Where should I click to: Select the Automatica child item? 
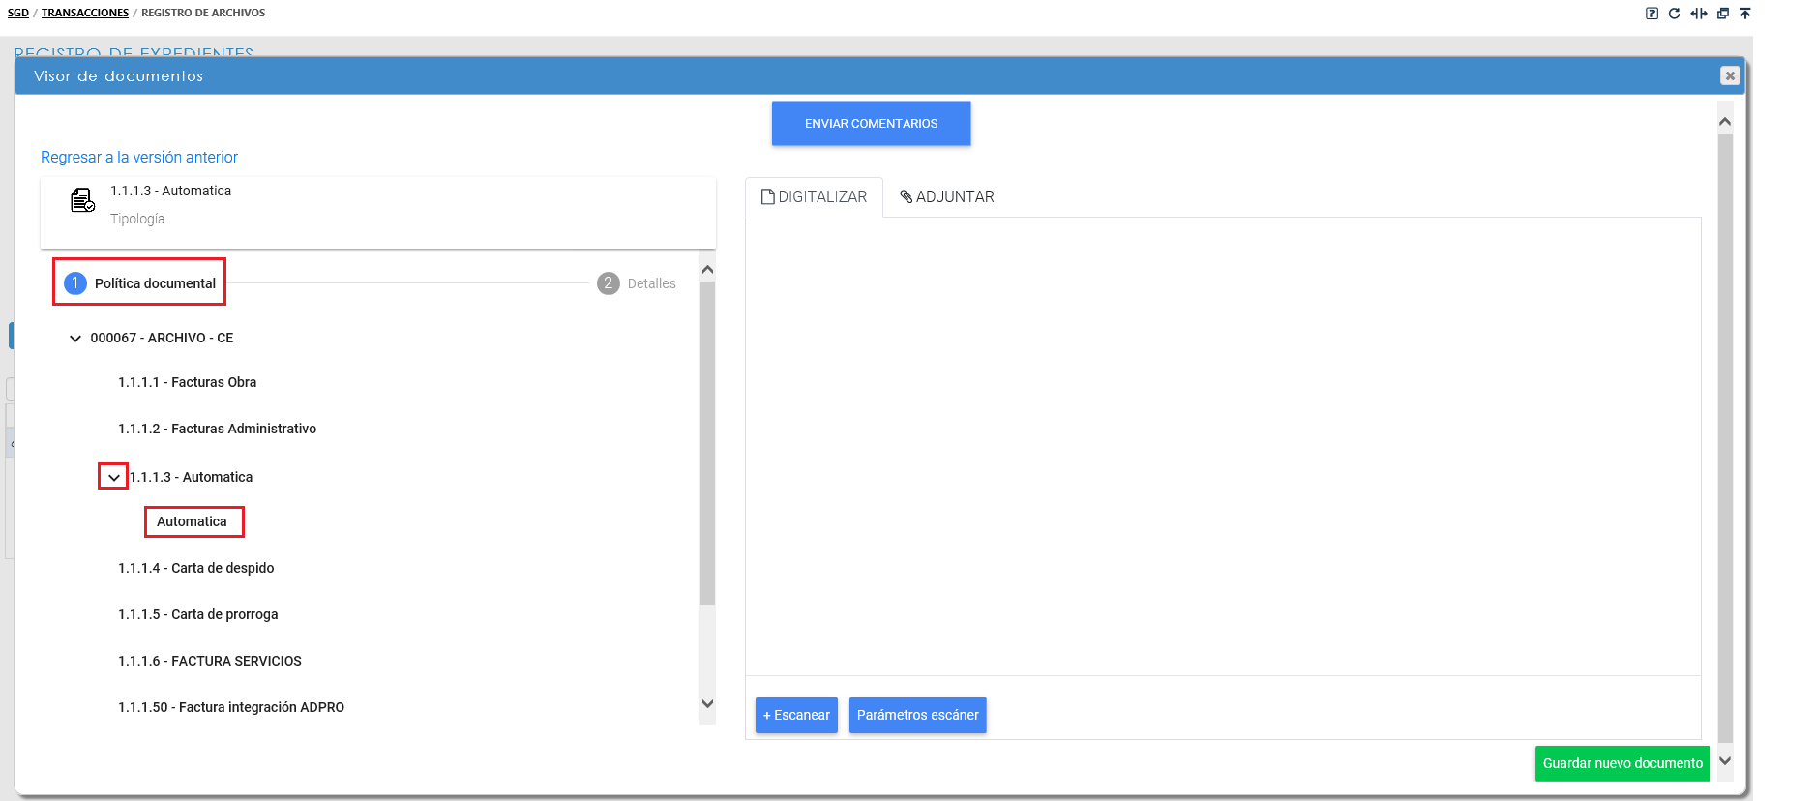pyautogui.click(x=192, y=521)
